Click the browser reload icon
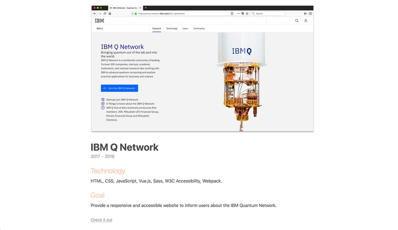This screenshot has height=230, width=398. [x=105, y=13]
